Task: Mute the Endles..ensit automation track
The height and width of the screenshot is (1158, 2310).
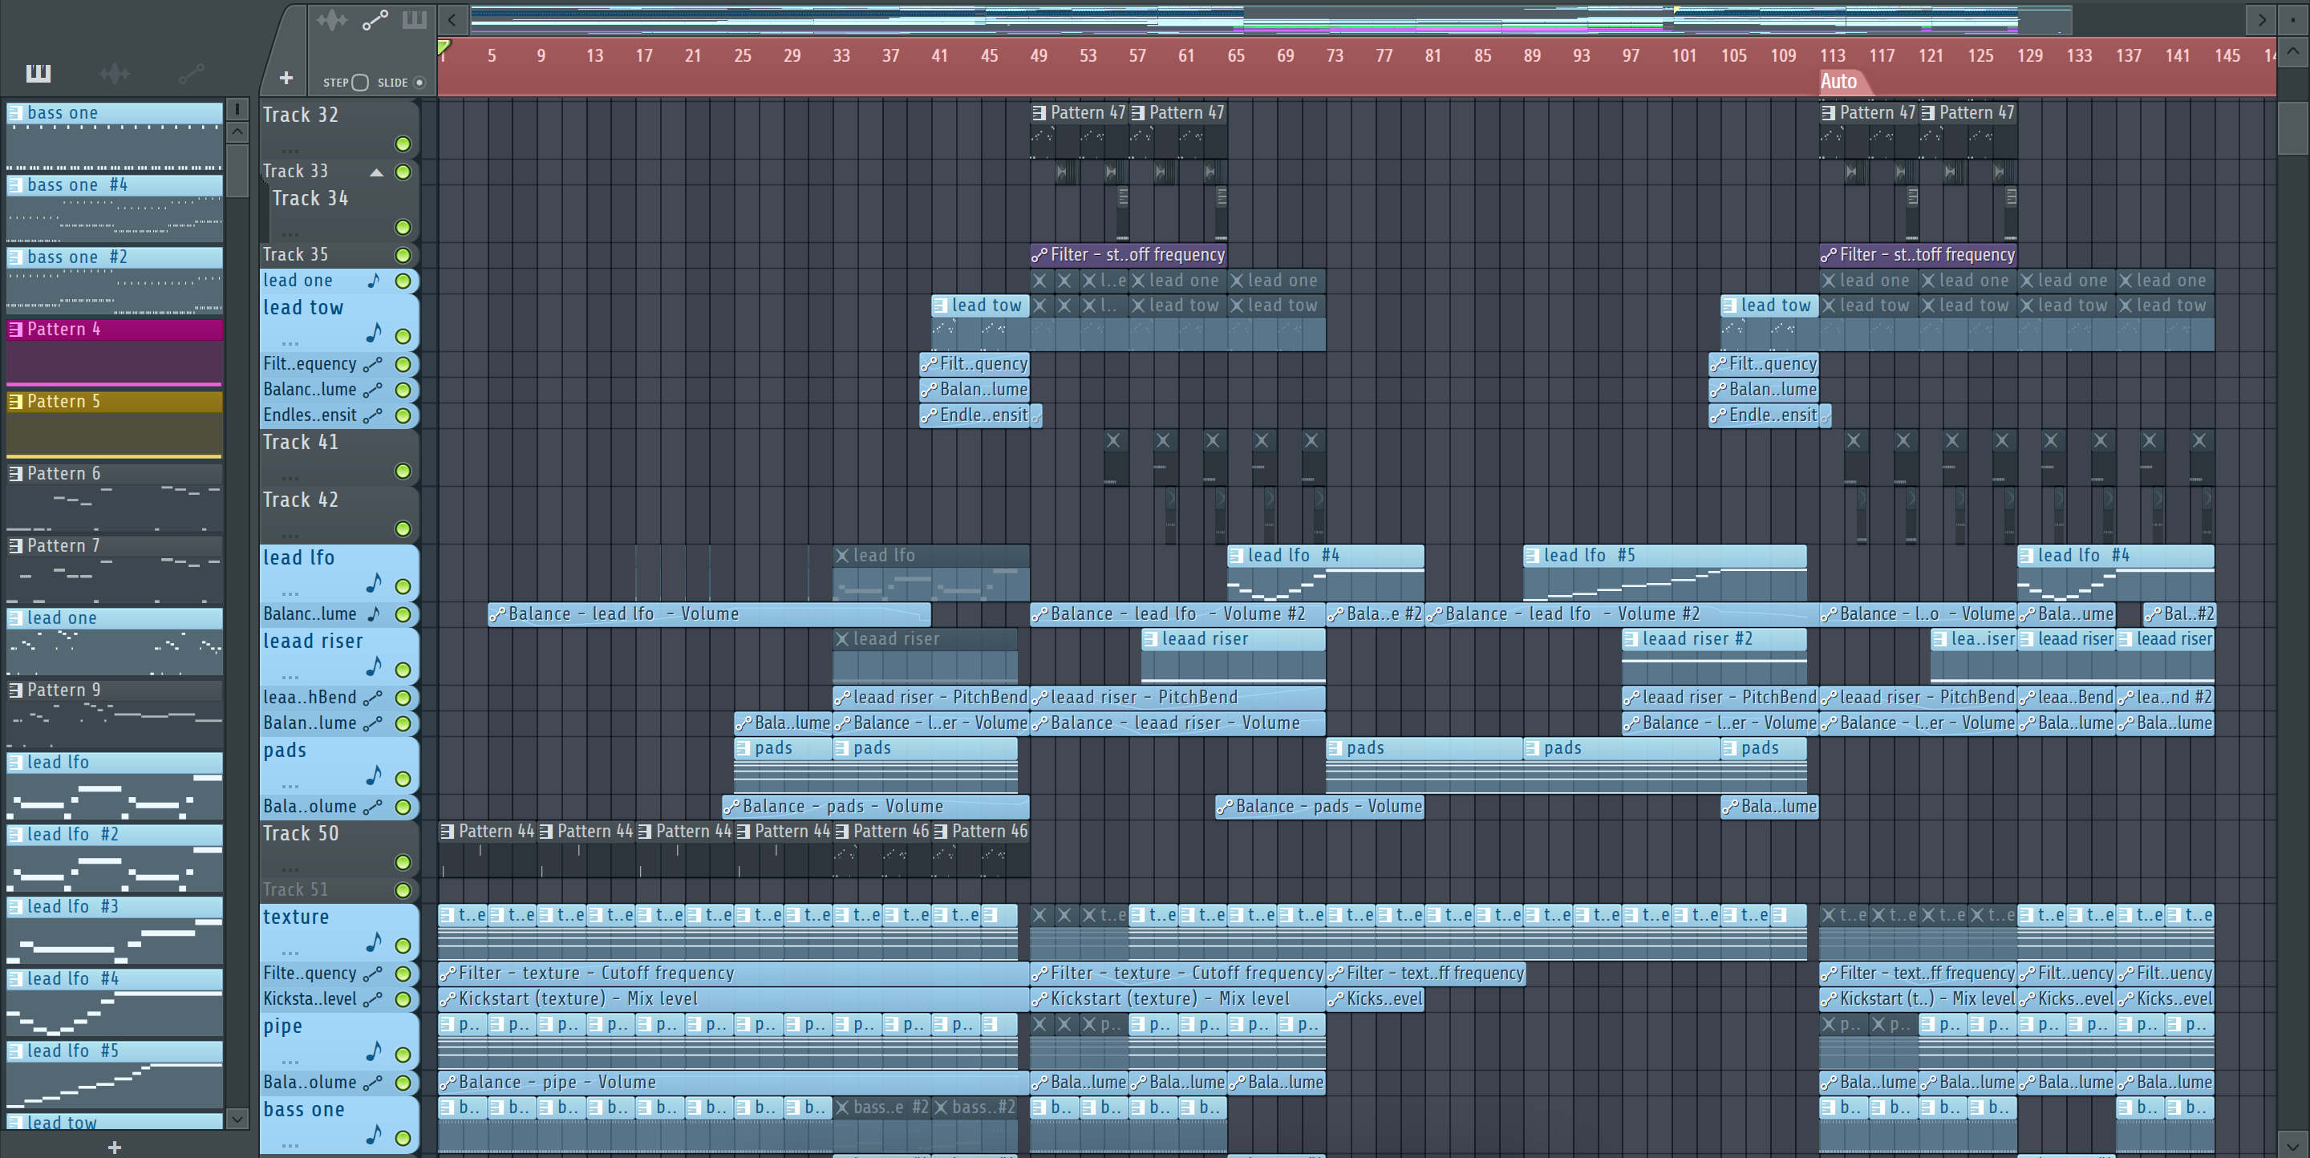Action: pos(403,416)
